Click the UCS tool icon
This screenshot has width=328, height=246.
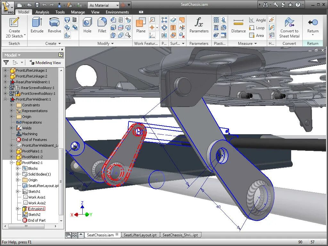tap(152, 35)
